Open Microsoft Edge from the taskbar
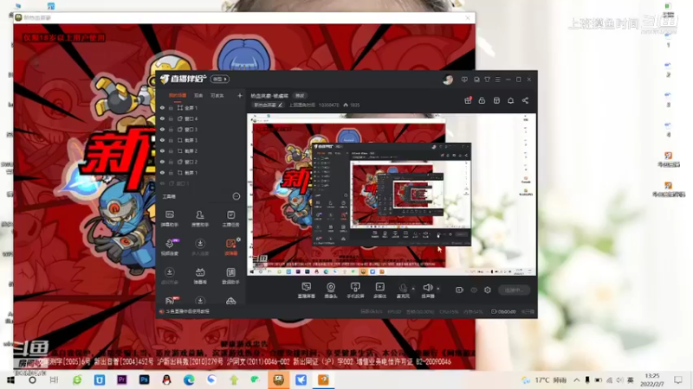The image size is (693, 389). tap(189, 379)
